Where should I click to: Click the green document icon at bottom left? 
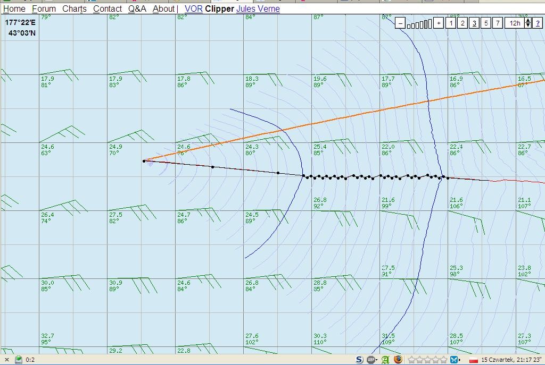point(19,360)
